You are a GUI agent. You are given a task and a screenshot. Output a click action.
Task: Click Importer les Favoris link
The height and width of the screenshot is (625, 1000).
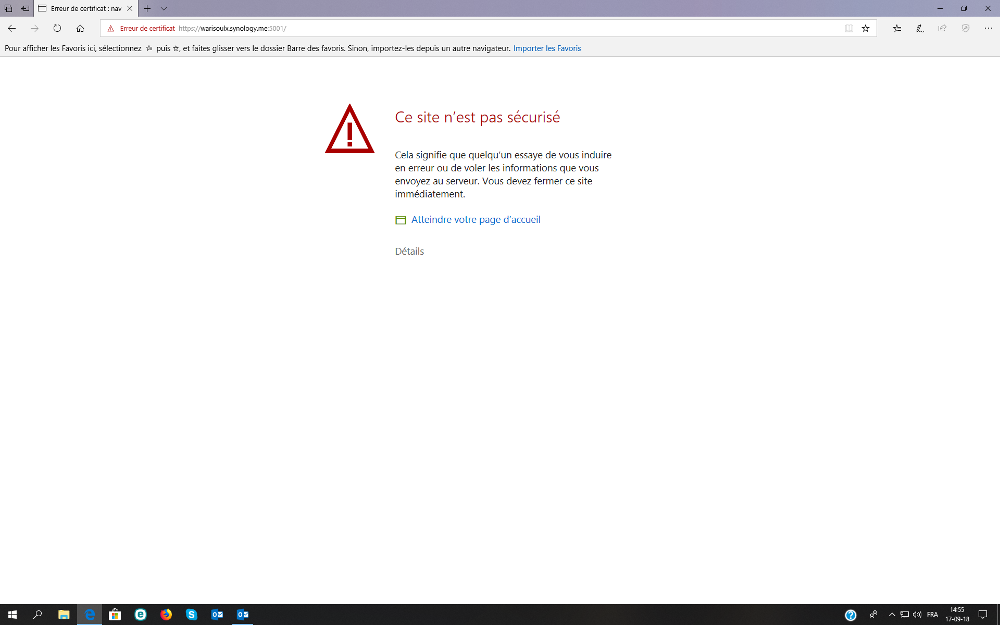coord(547,48)
